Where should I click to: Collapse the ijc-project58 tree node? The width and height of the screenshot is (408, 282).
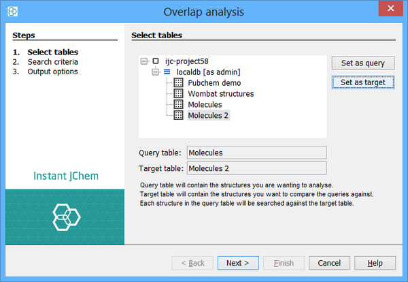click(x=143, y=61)
